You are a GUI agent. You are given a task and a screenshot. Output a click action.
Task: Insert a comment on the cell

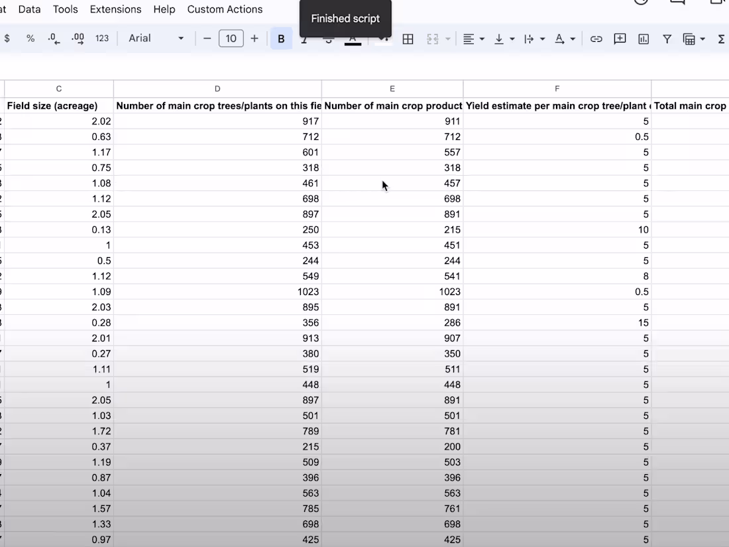coord(620,38)
